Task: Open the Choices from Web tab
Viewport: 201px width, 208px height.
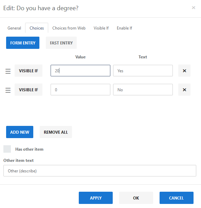Action: 69,28
